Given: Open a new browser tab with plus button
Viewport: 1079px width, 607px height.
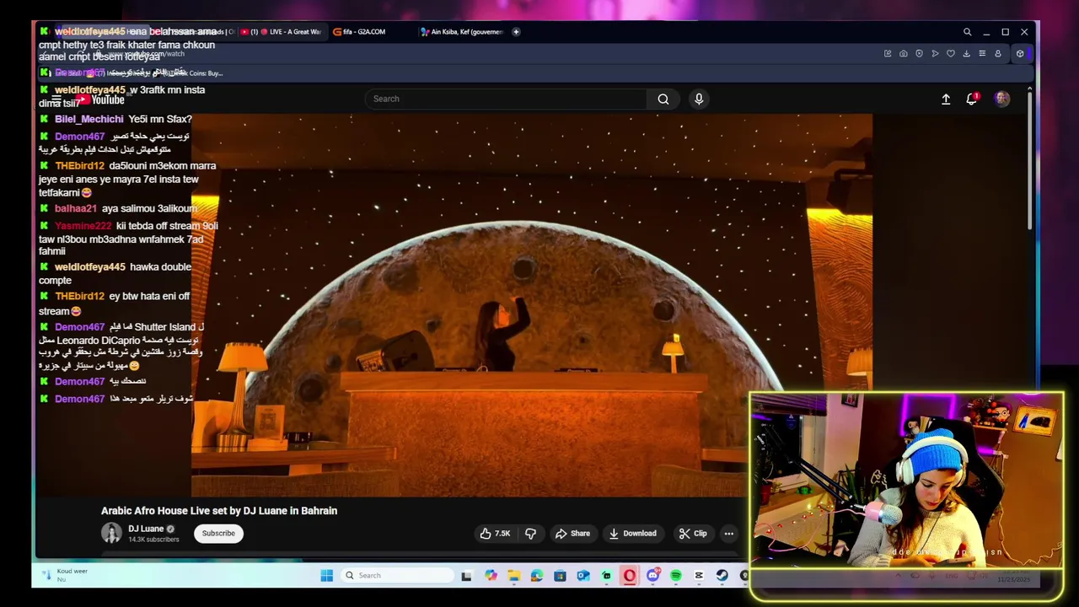Looking at the screenshot, I should pos(516,32).
